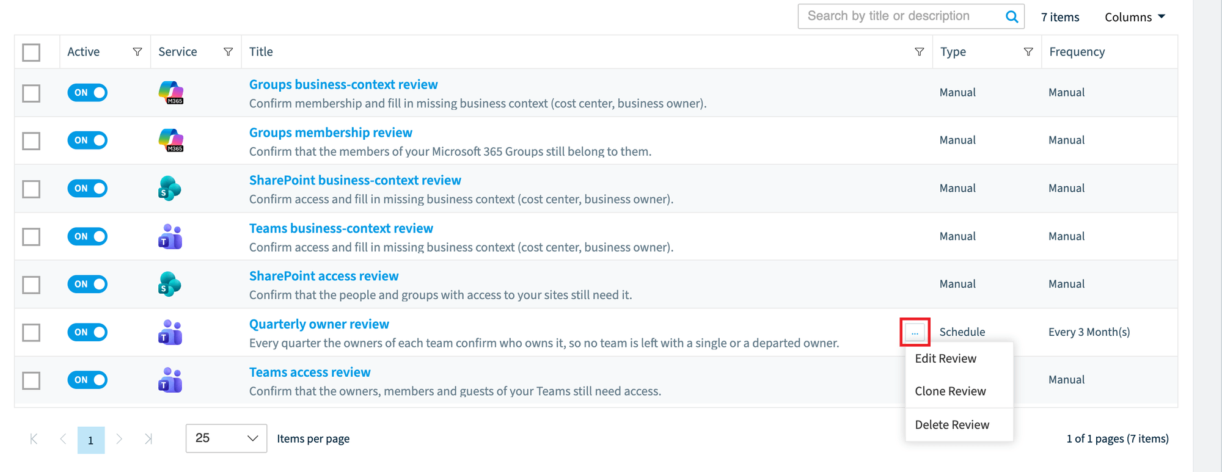The height and width of the screenshot is (472, 1222).
Task: Turn off Groups business-context review toggle
Action: pyautogui.click(x=87, y=93)
